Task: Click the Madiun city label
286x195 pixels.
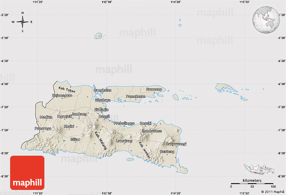Action: pos(46,117)
